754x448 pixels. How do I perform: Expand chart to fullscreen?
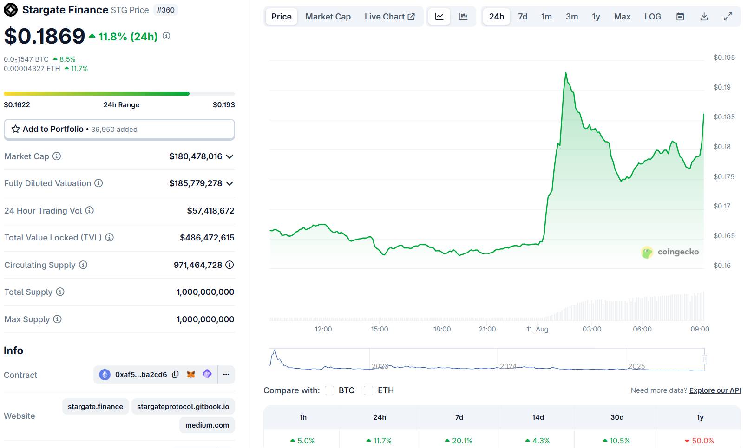tap(728, 17)
